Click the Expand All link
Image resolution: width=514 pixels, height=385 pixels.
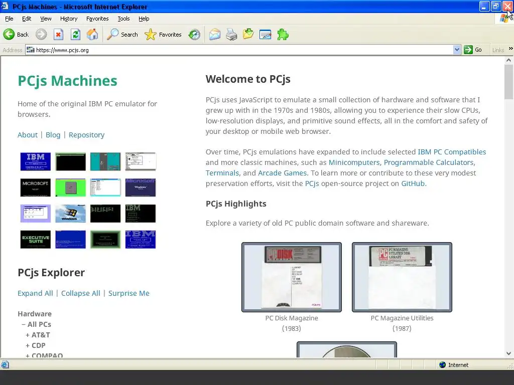pos(35,293)
